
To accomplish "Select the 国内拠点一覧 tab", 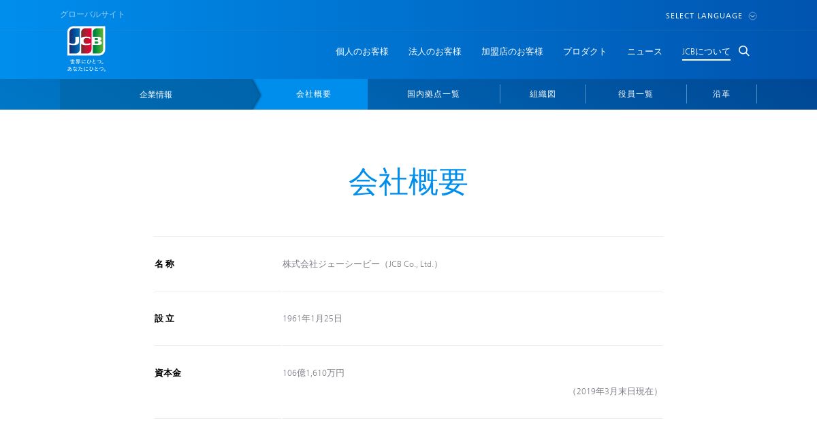I will point(434,94).
